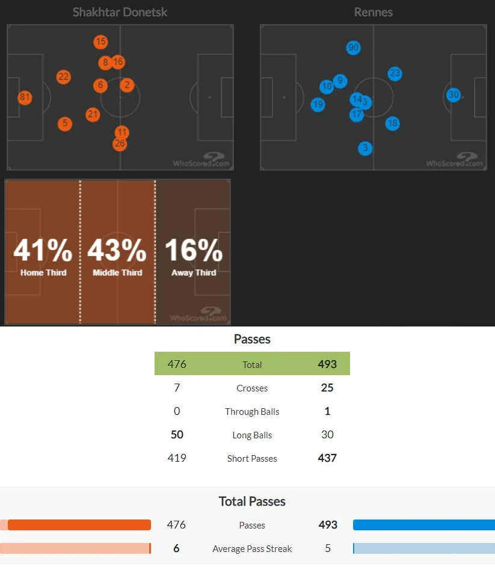Image resolution: width=495 pixels, height=567 pixels.
Task: Click Rennes player 19 marker
Action: tap(318, 105)
